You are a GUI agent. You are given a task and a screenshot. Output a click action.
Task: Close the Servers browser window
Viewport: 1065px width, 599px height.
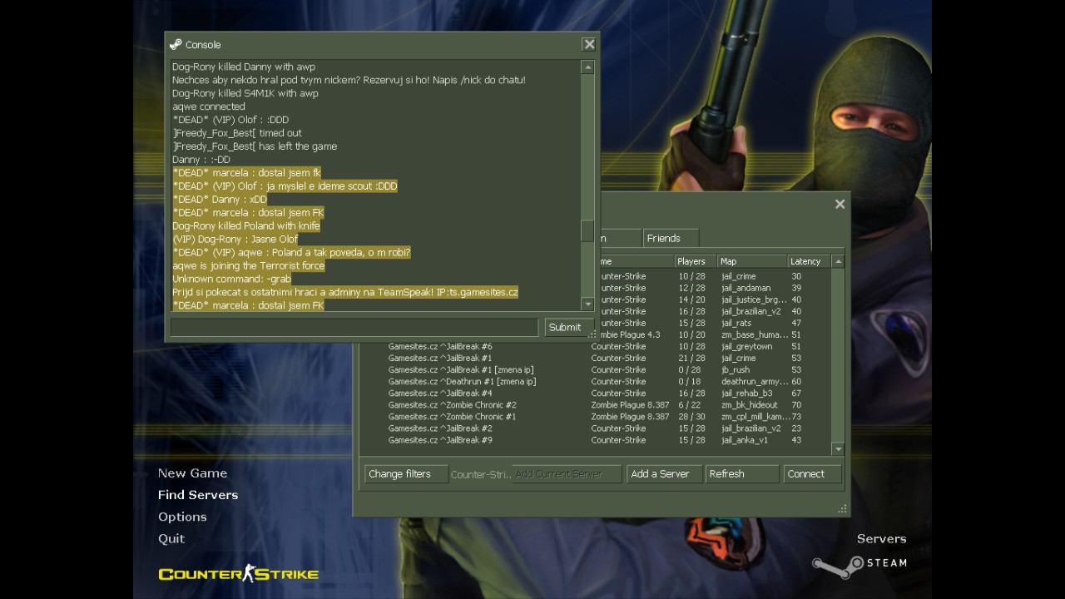click(x=840, y=204)
